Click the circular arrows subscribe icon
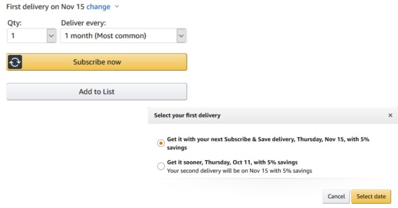The height and width of the screenshot is (208, 398). click(x=15, y=62)
